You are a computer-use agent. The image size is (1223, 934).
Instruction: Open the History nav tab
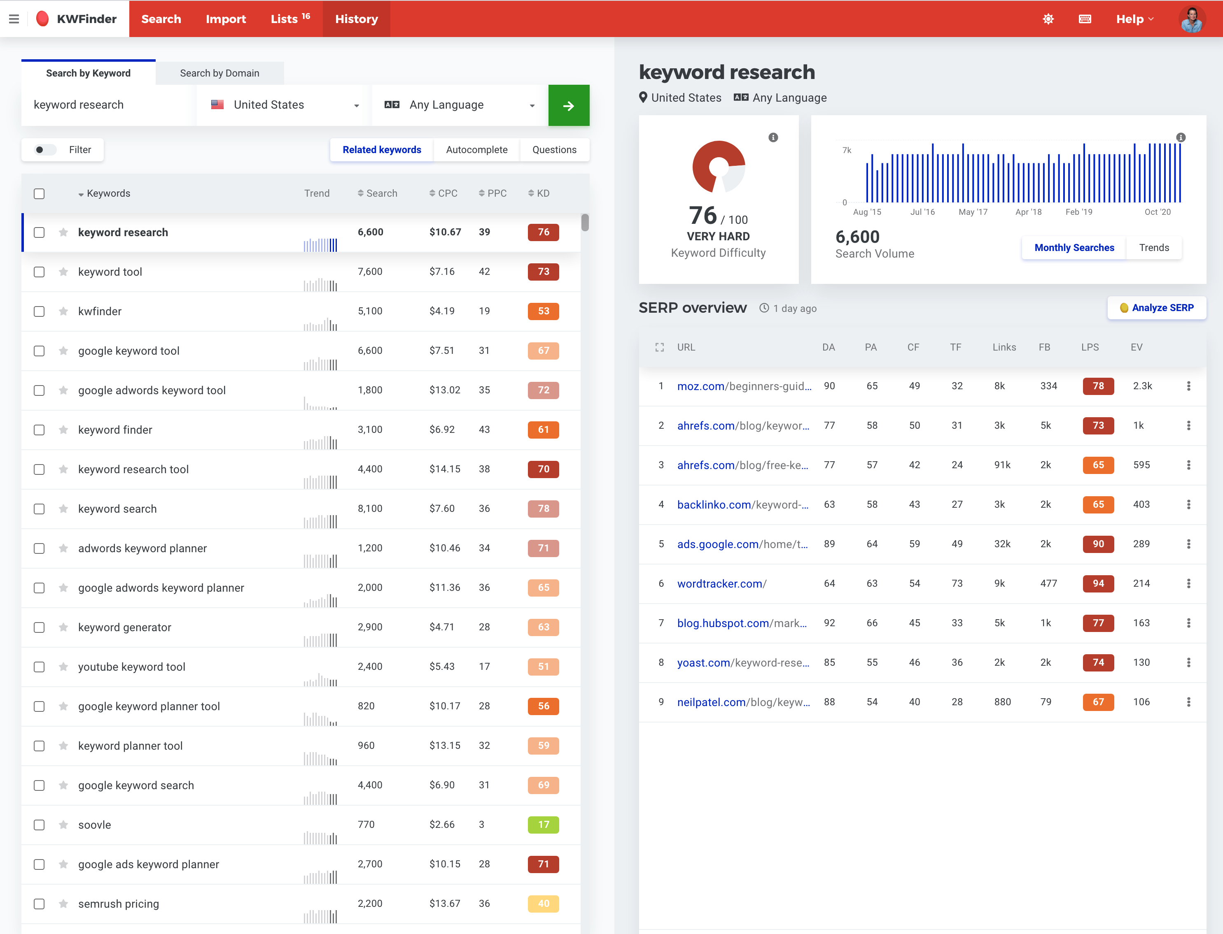click(357, 19)
